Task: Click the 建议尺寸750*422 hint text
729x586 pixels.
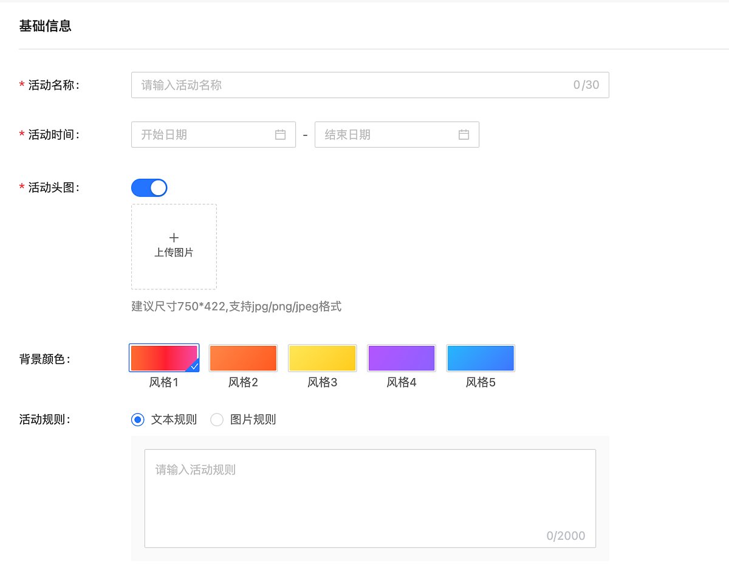Action: pyautogui.click(x=236, y=306)
